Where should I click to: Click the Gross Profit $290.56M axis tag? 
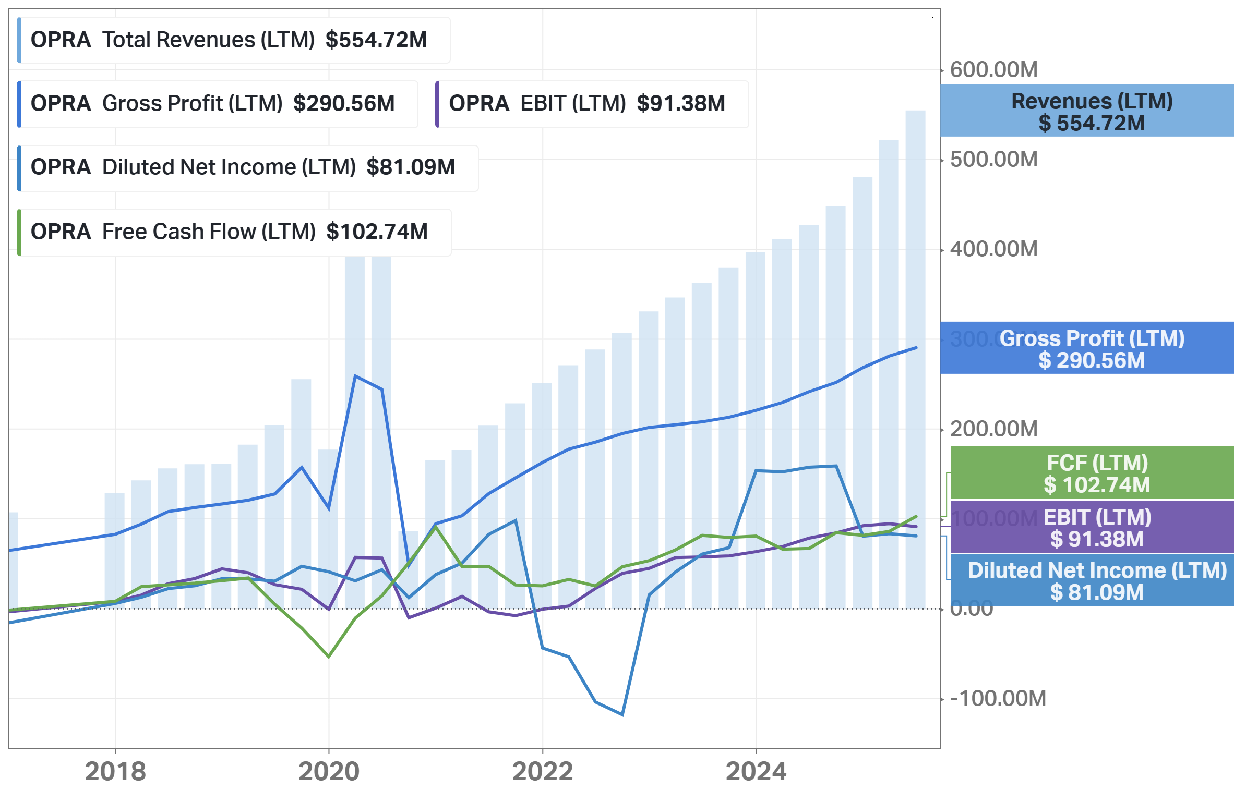point(1087,348)
